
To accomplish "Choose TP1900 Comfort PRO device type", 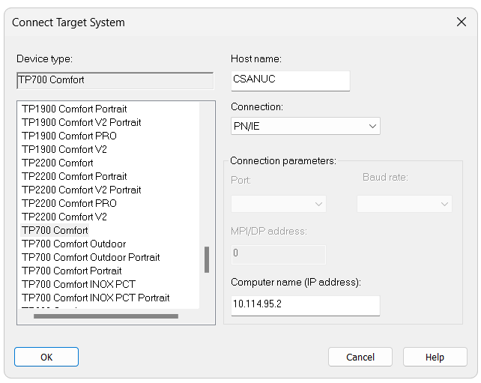I will (70, 136).
